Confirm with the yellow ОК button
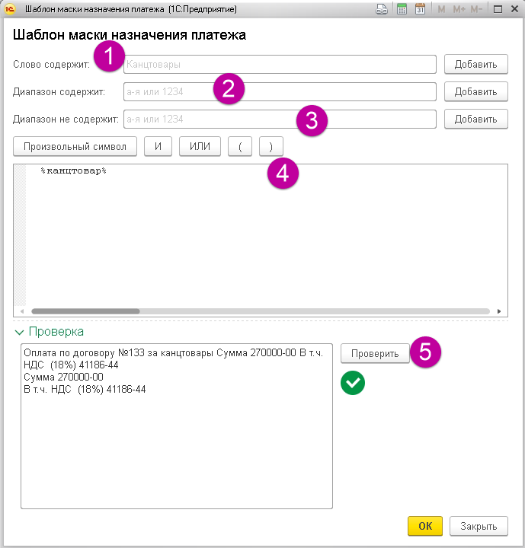 click(x=425, y=526)
